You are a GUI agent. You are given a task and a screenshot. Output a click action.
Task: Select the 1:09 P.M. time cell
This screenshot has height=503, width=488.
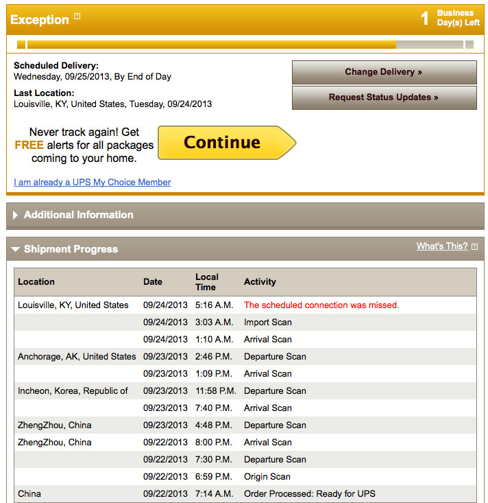[x=214, y=374]
